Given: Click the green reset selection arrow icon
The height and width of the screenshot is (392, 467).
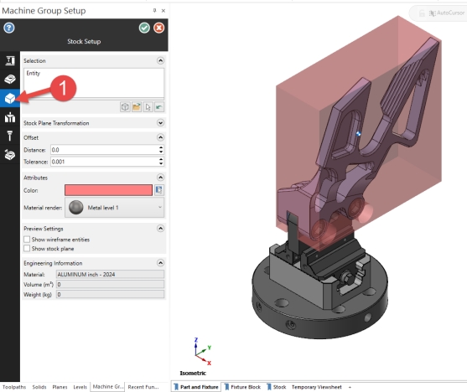Looking at the screenshot, I should pos(159,107).
